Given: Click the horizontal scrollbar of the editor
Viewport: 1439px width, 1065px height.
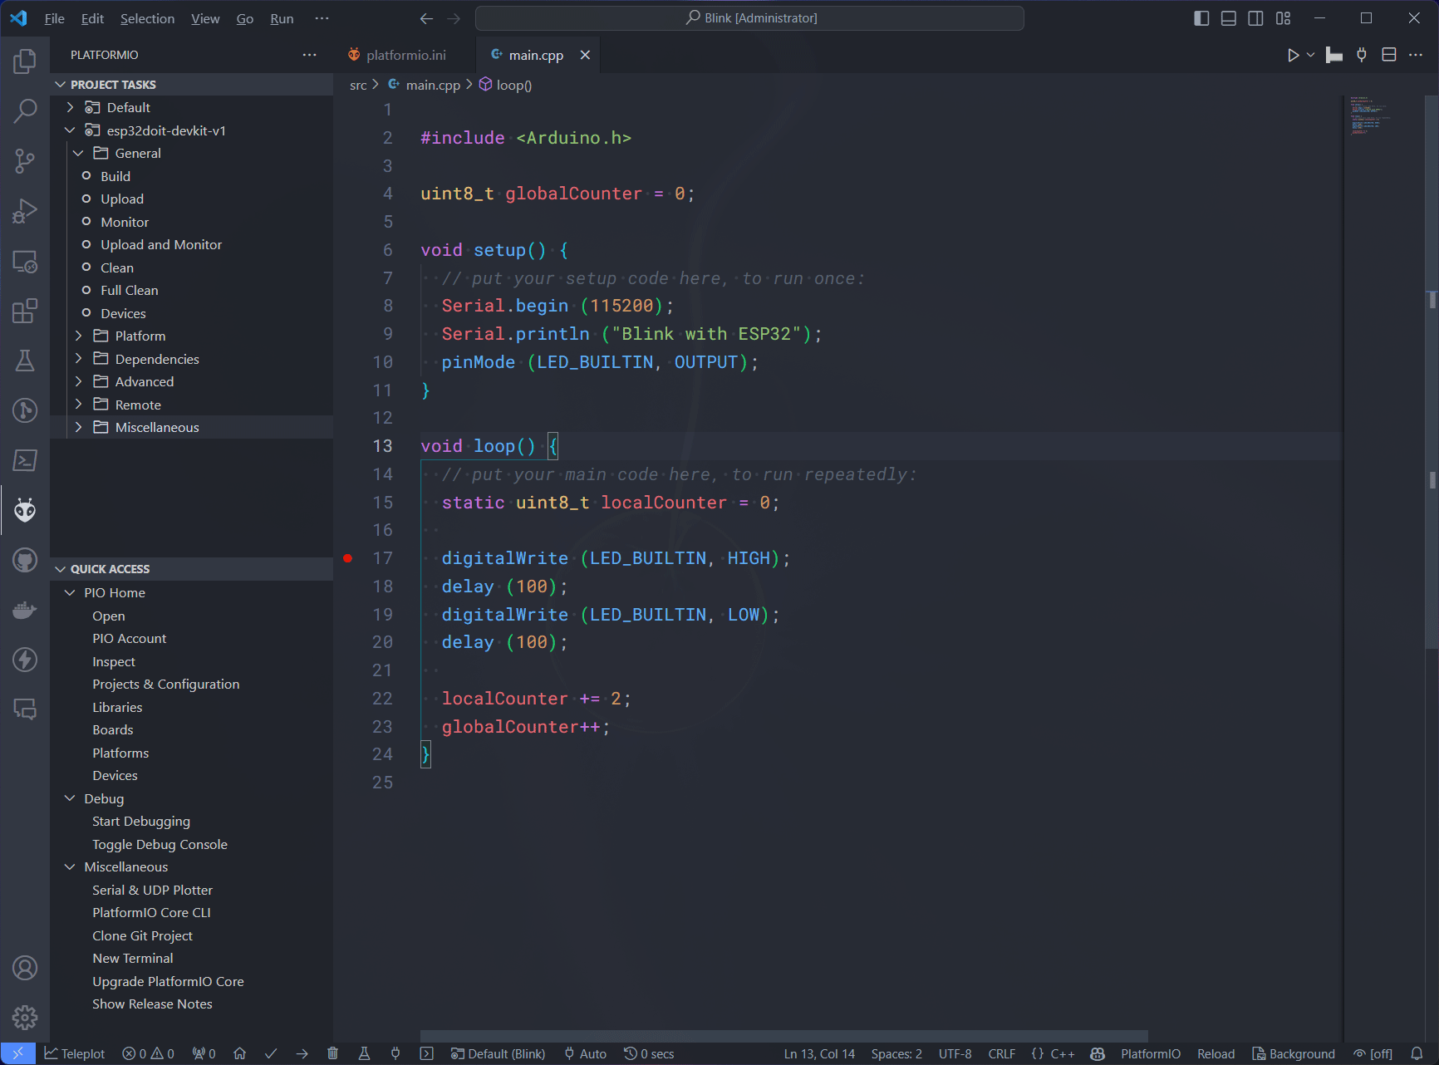Looking at the screenshot, I should point(784,1036).
